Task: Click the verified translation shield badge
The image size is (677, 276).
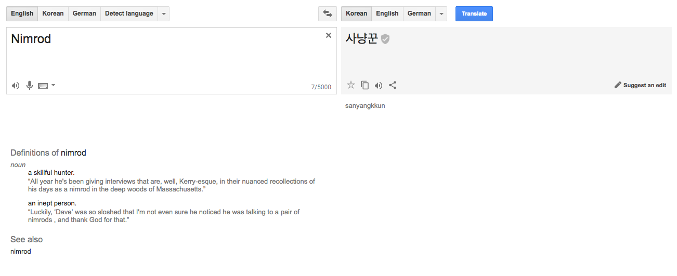Action: click(385, 39)
